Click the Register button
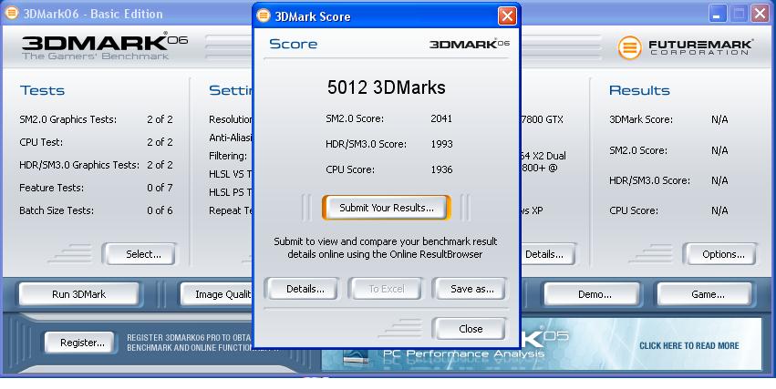Viewport: 776px width, 389px height. [79, 343]
